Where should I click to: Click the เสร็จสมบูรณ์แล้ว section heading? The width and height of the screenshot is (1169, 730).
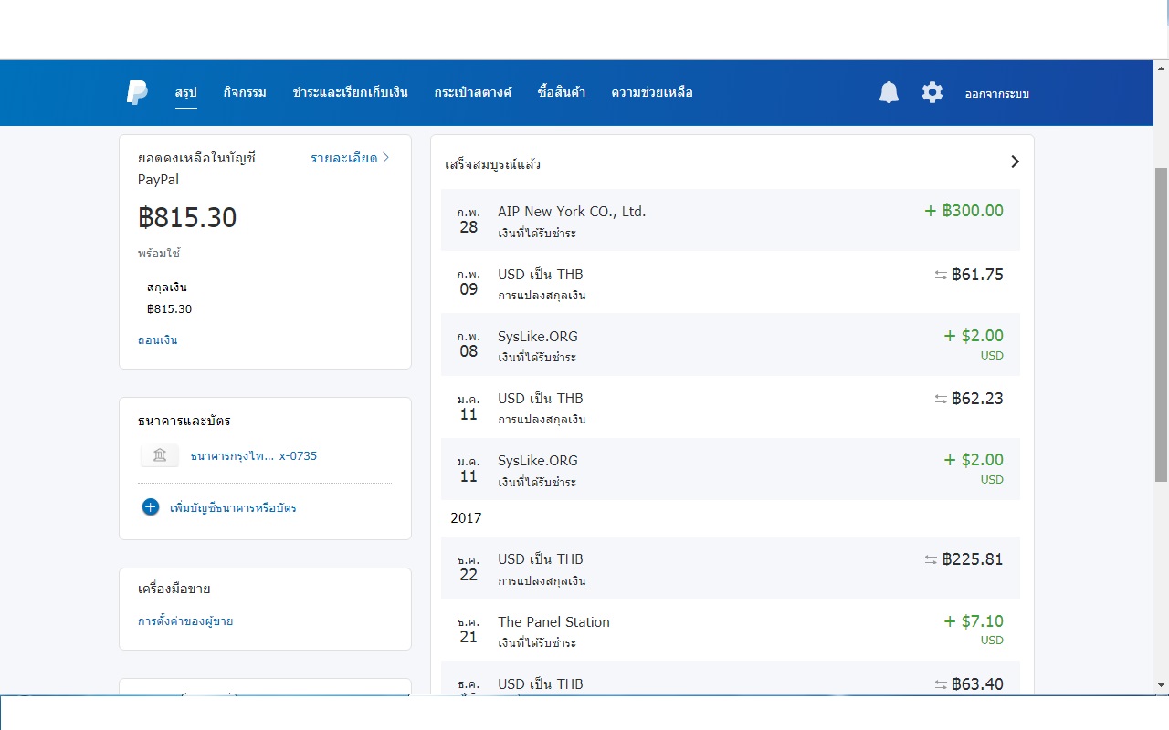pyautogui.click(x=493, y=164)
